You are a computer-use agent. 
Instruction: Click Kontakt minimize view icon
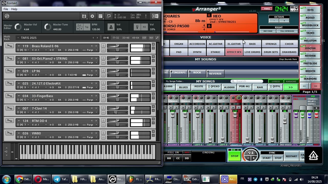(109, 16)
